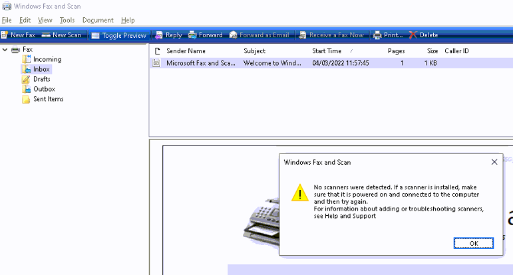Image resolution: width=513 pixels, height=275 pixels.
Task: Open the Help menu
Action: pos(128,20)
